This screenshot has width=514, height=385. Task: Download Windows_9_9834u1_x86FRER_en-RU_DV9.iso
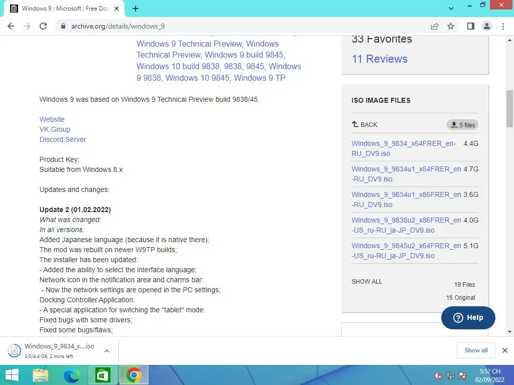click(406, 200)
